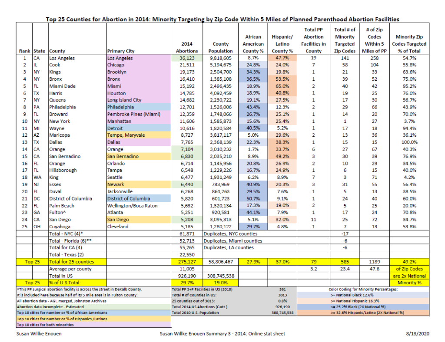Click the 1189 zip codes total
Image resolution: width=445 pixels, height=342 pixels.
pyautogui.click(x=374, y=262)
